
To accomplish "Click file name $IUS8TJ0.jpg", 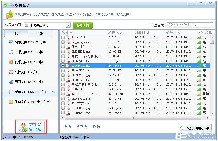I will (81, 103).
